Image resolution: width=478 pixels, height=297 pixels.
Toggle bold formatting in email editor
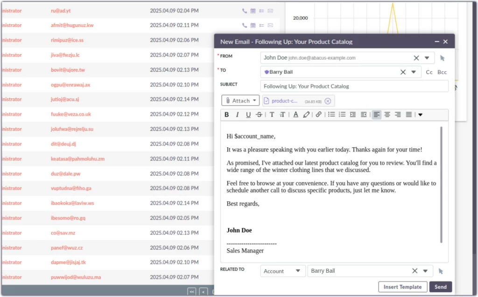point(227,115)
